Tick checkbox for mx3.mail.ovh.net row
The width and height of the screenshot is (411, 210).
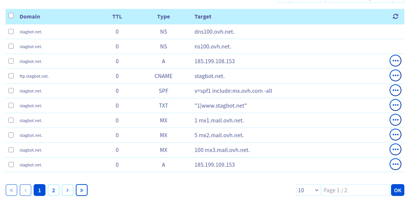pyautogui.click(x=11, y=150)
